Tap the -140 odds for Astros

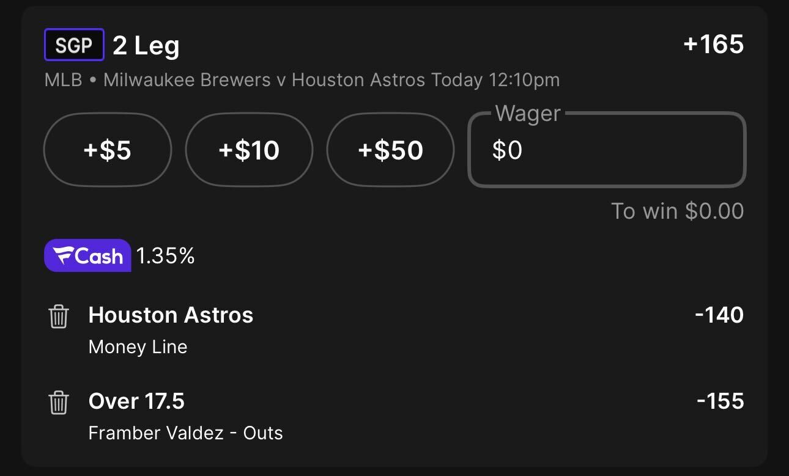pyautogui.click(x=719, y=315)
